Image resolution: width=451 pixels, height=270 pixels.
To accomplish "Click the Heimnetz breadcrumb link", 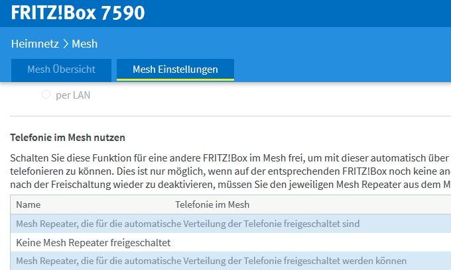I will coord(34,44).
